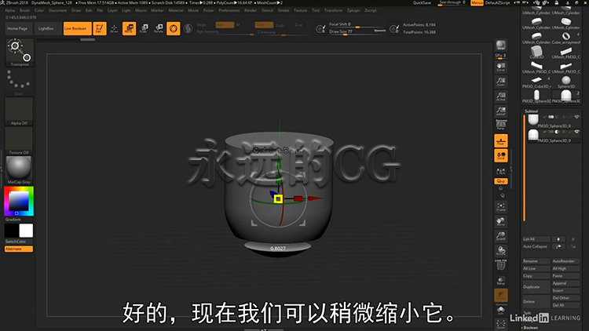Adjust the Focal Shift slider

coord(357,24)
